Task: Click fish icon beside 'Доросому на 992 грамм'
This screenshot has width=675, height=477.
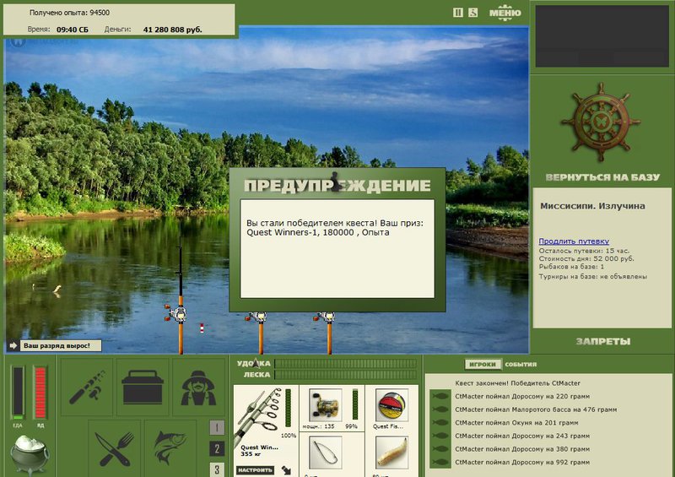Action: coord(440,463)
